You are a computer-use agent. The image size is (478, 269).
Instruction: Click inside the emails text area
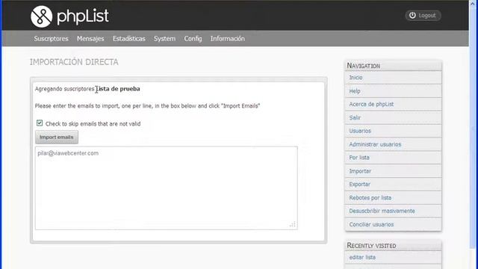[166, 188]
